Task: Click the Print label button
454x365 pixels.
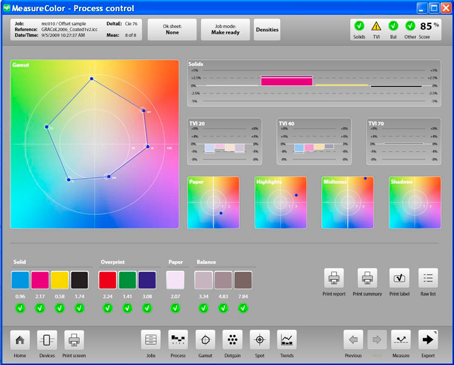Action: 399,278
